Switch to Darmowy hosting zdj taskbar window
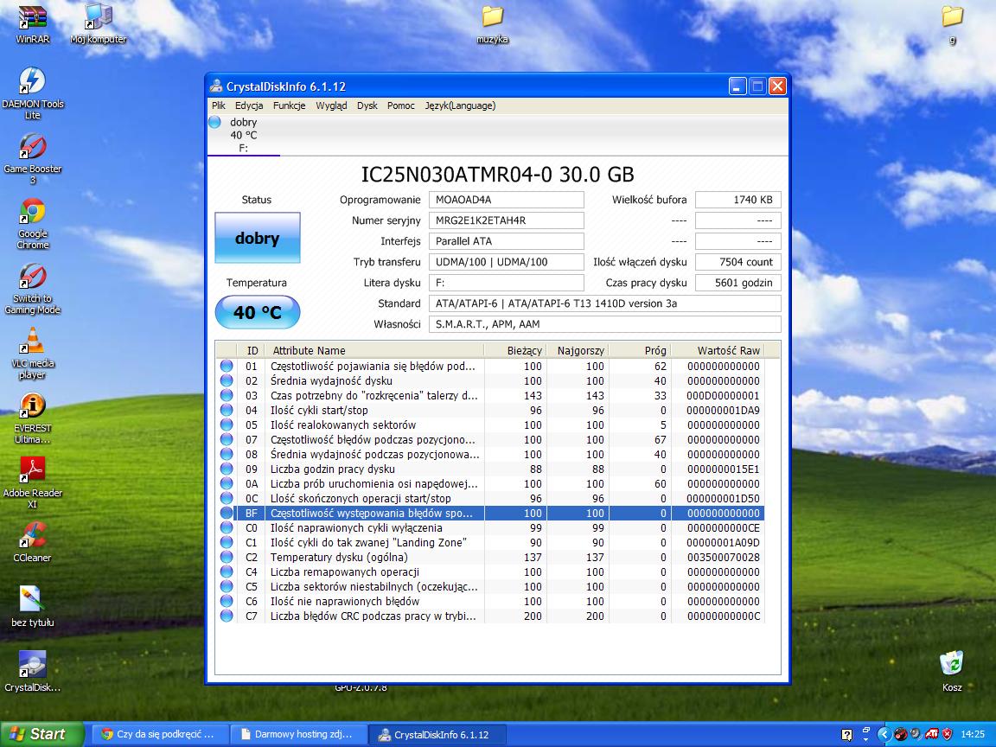Viewport: 996px width, 747px height. click(x=297, y=734)
